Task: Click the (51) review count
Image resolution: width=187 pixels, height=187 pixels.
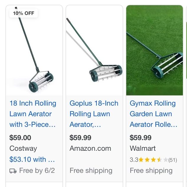Action: tap(173, 160)
